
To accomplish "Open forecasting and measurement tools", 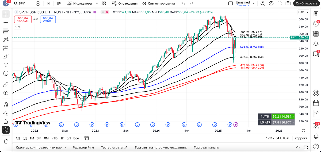I will [6, 48].
